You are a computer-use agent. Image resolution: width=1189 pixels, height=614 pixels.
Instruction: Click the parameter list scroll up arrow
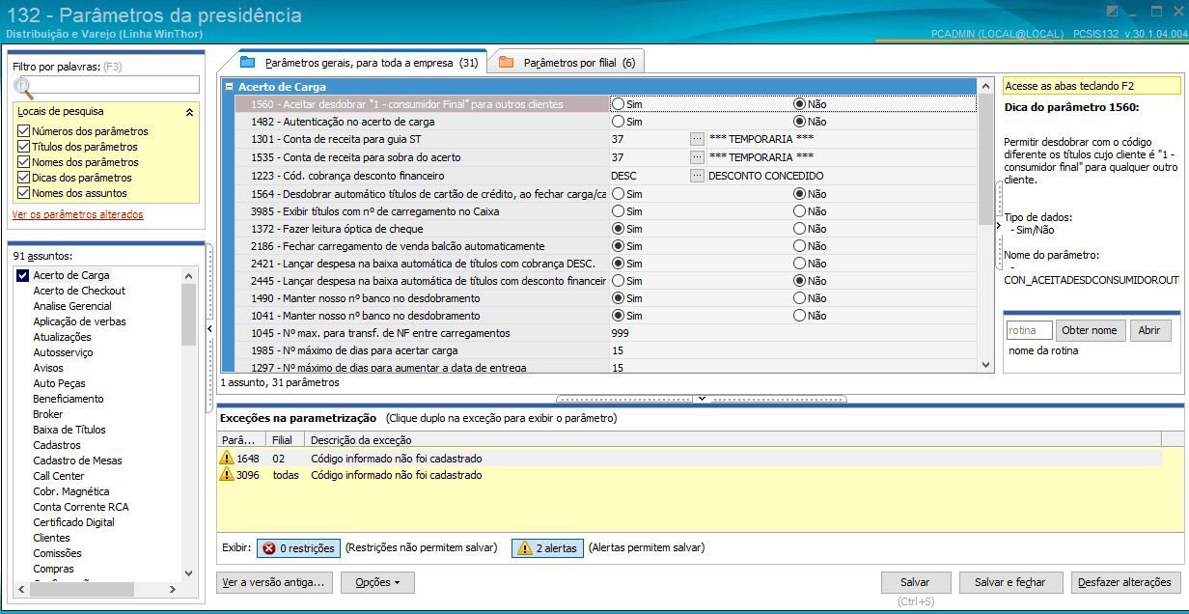[985, 86]
